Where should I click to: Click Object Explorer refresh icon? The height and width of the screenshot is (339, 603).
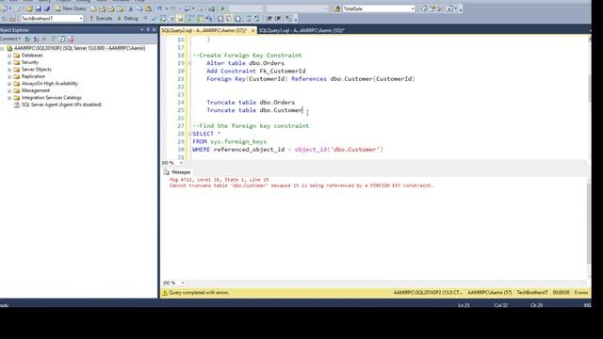tap(61, 39)
